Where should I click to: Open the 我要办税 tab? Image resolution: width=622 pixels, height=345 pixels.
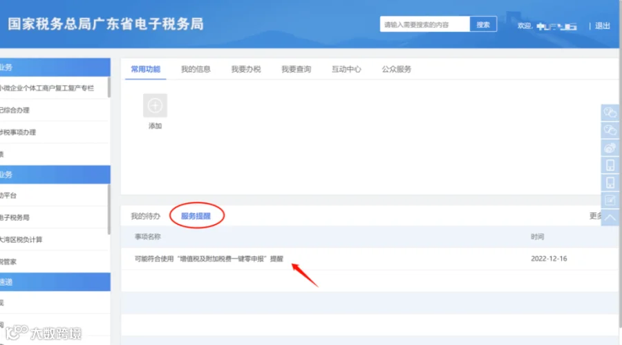click(x=246, y=69)
